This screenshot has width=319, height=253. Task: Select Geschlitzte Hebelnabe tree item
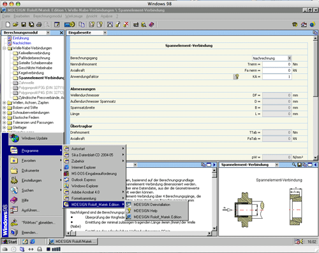coord(35,68)
